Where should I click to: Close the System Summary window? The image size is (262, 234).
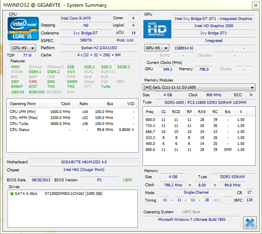256,5
